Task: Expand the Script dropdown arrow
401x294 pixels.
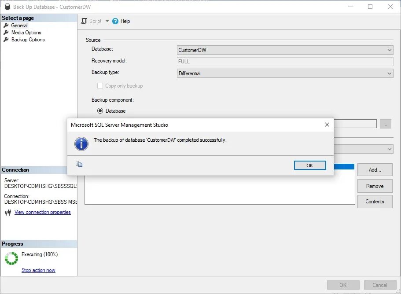Action: 107,21
